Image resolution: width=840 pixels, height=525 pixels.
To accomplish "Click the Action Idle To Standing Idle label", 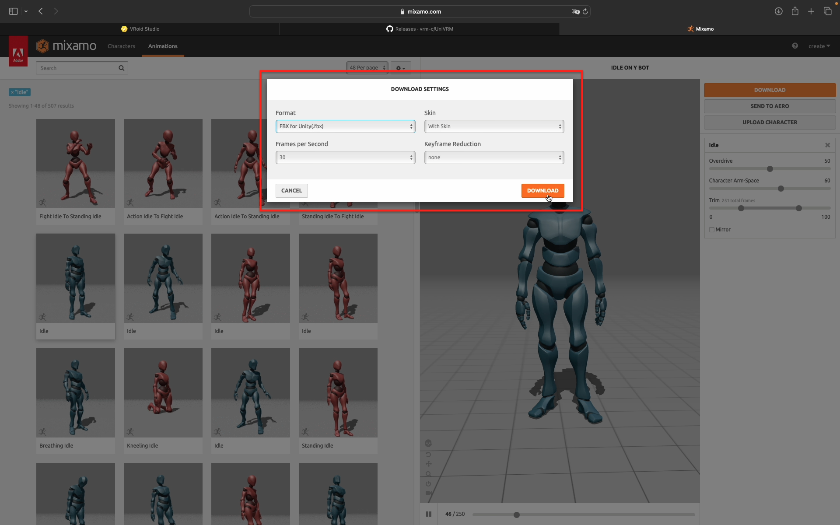I will pos(247,217).
